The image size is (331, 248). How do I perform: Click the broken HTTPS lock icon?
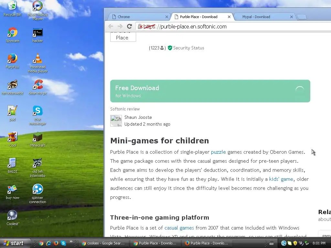tap(140, 26)
